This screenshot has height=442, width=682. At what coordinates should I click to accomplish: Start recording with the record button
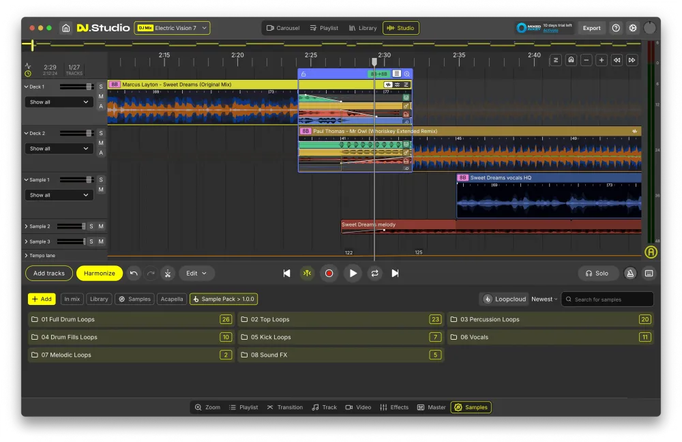coord(329,274)
